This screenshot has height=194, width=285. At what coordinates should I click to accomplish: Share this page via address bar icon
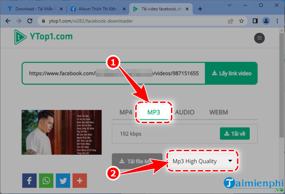tap(230, 21)
